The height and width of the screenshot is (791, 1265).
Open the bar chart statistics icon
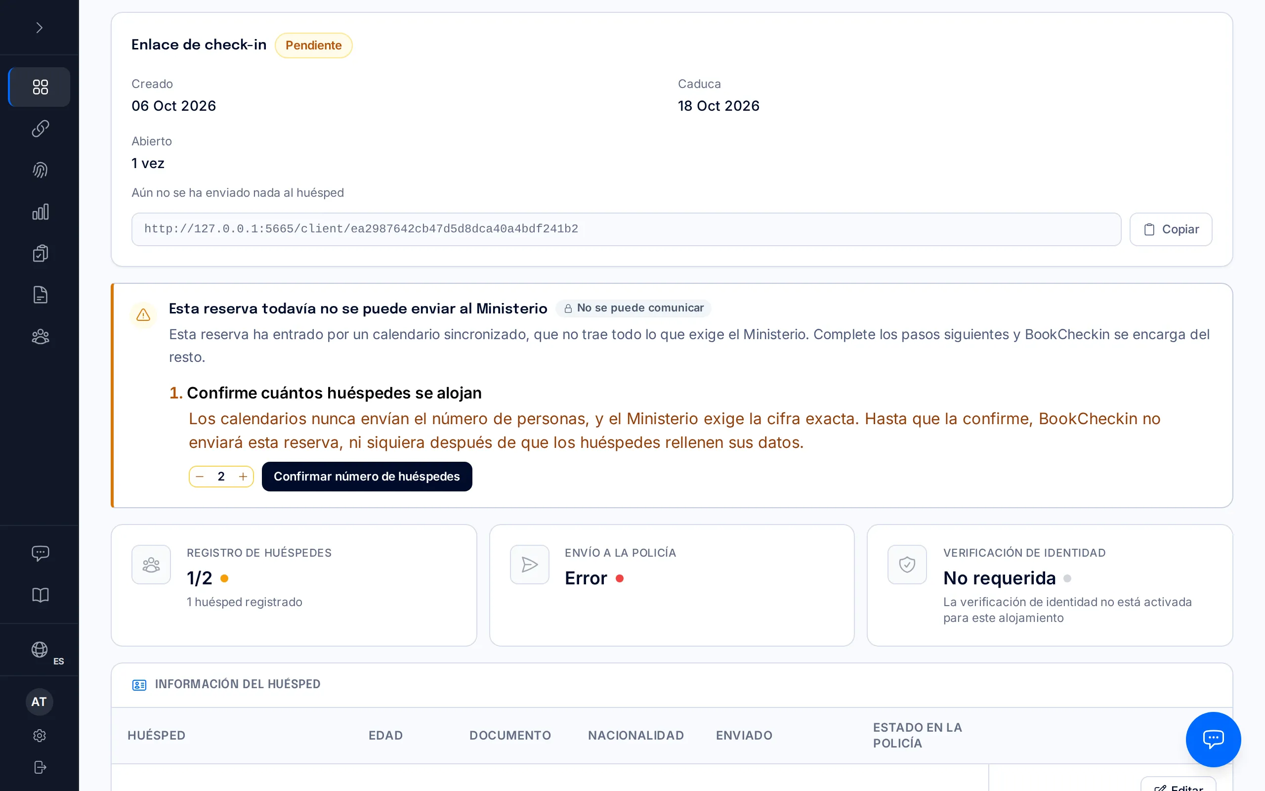[40, 212]
